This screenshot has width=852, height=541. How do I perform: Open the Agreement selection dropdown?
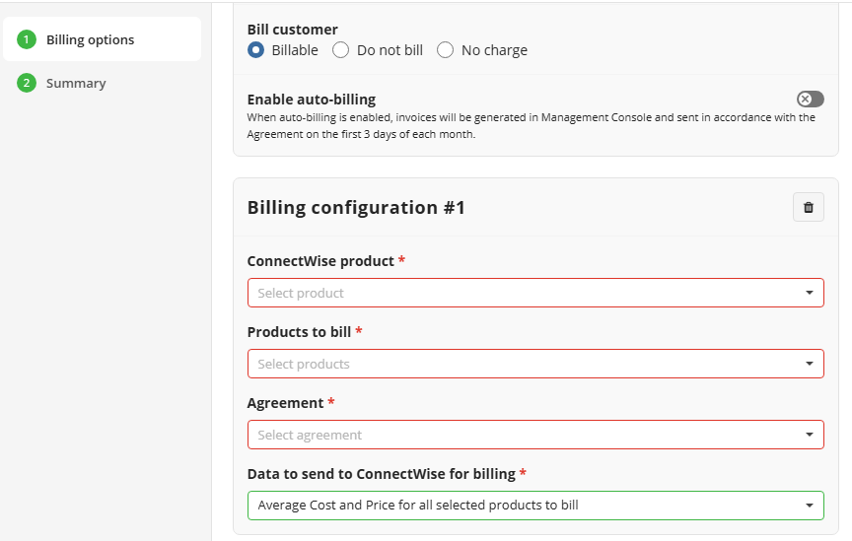535,435
